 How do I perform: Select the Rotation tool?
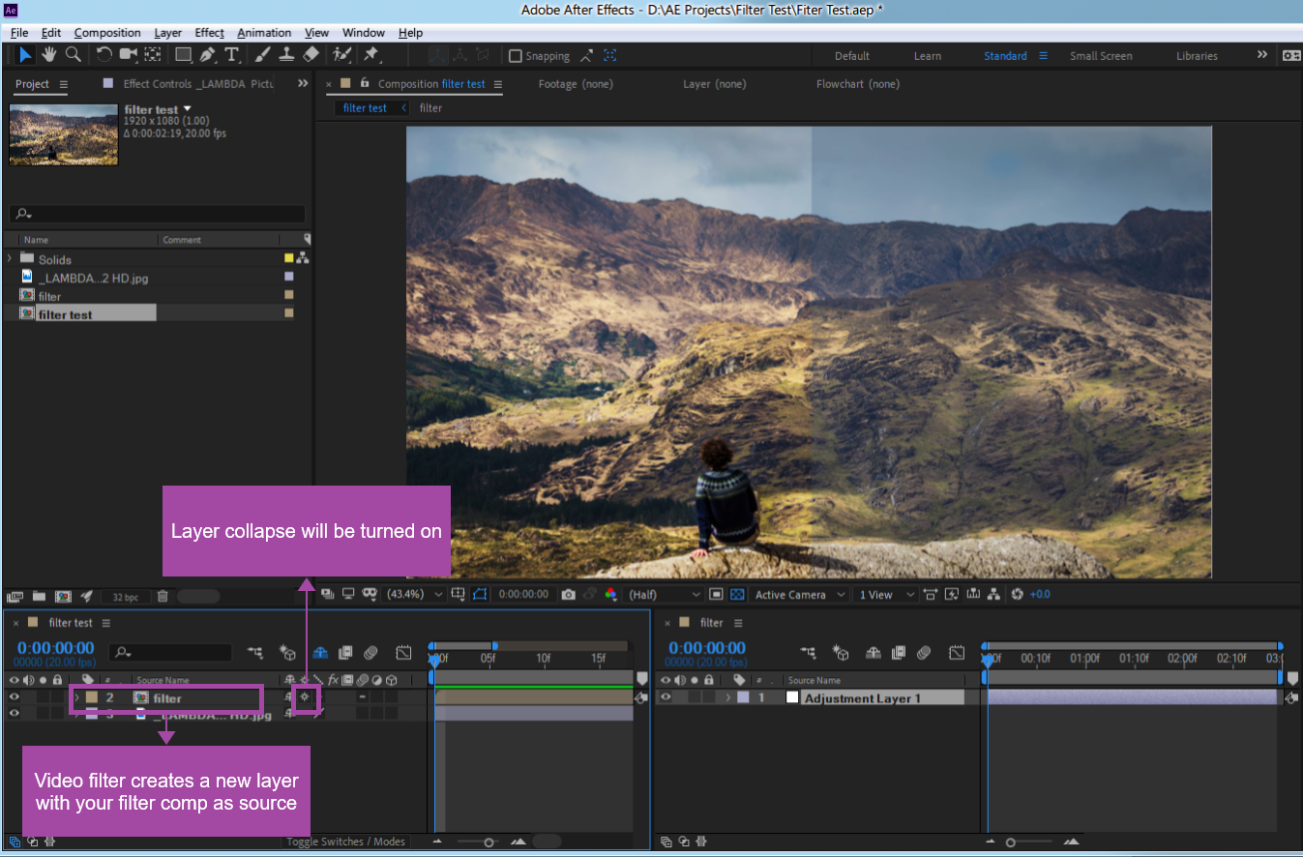104,55
